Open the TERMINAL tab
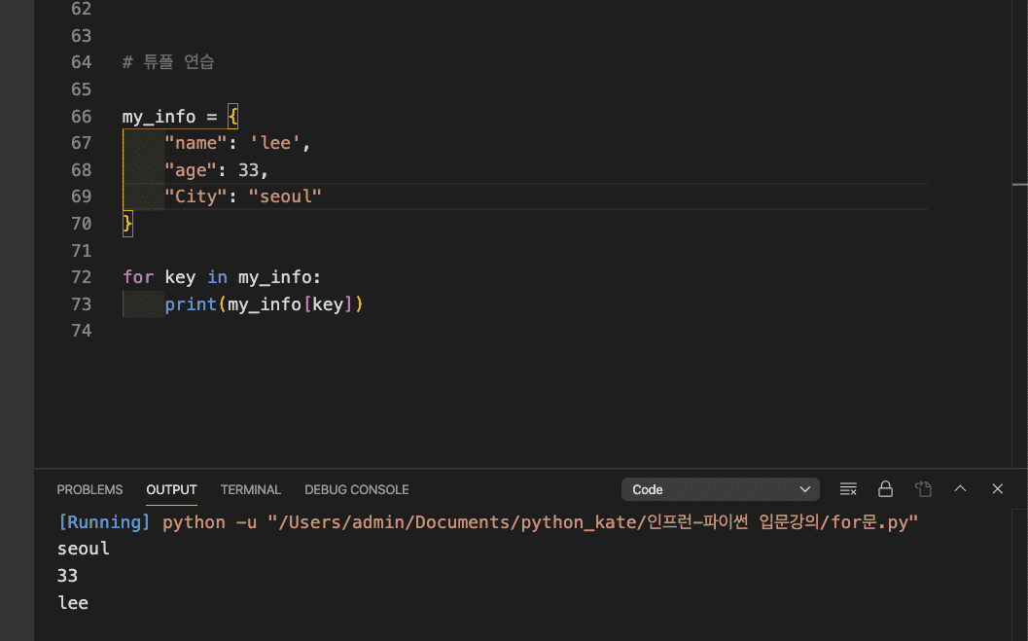 click(x=250, y=489)
